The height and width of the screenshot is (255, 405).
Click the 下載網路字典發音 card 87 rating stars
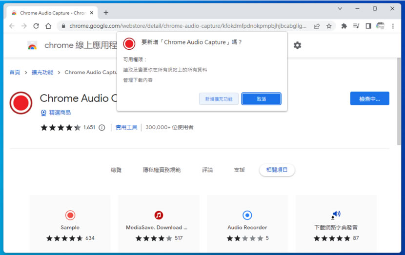pyautogui.click(x=332, y=238)
